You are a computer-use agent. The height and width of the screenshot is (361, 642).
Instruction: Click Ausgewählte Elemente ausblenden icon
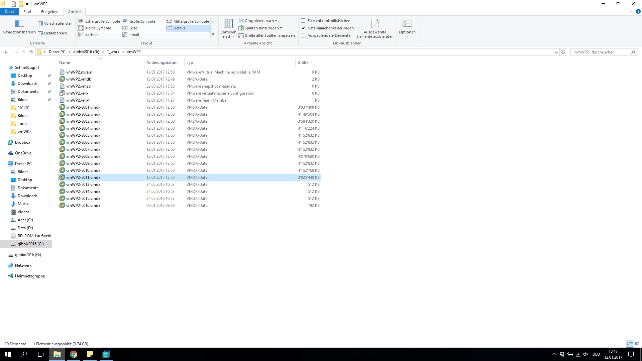375,24
